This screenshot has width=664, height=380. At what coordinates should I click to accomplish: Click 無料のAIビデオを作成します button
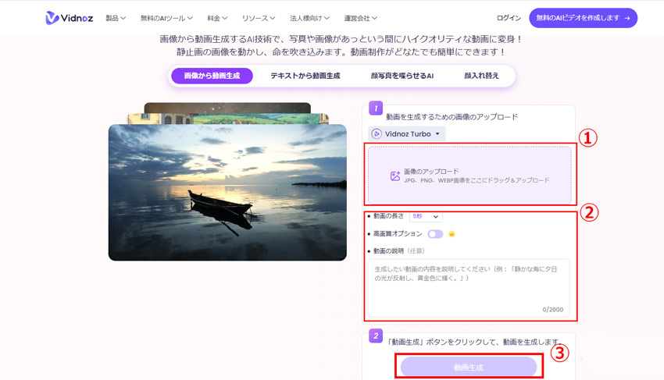[x=583, y=18]
